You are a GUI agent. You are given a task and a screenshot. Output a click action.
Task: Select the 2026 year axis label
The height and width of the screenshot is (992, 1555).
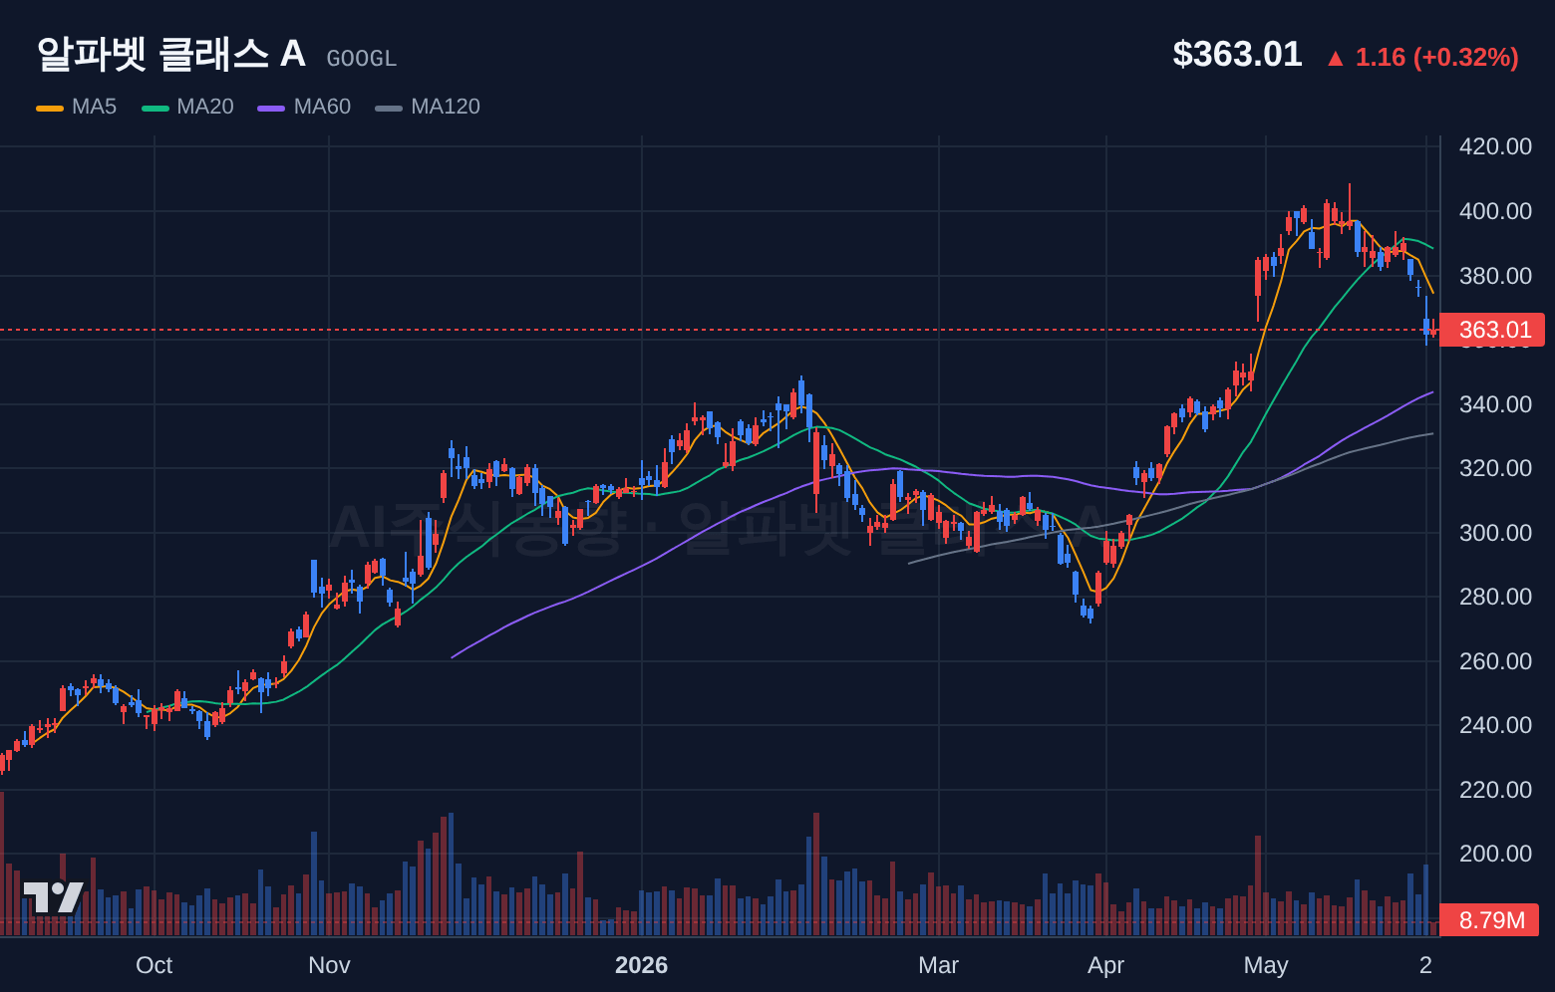[642, 965]
